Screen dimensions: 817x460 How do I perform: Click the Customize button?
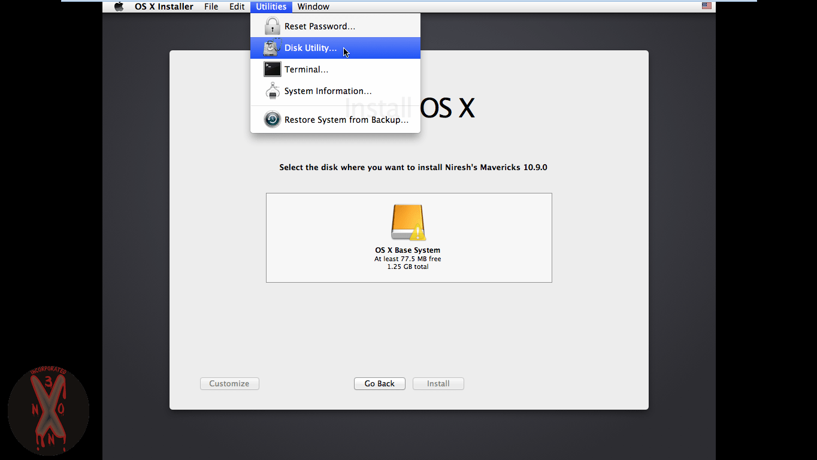tap(229, 383)
